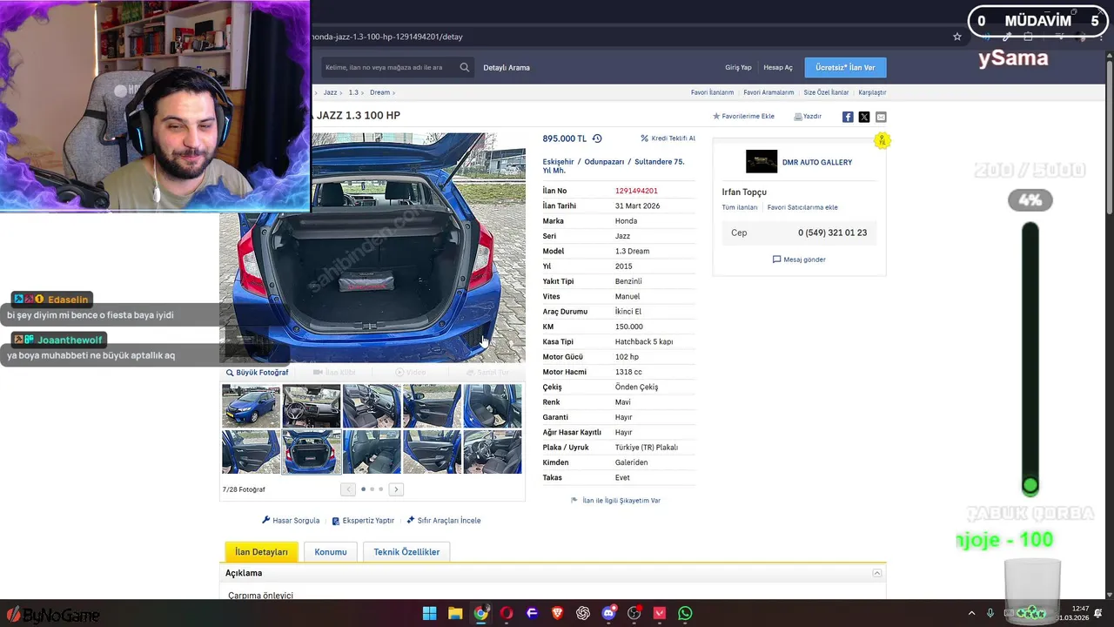Select front exterior car thumbnail
Image resolution: width=1114 pixels, height=627 pixels.
pyautogui.click(x=252, y=407)
